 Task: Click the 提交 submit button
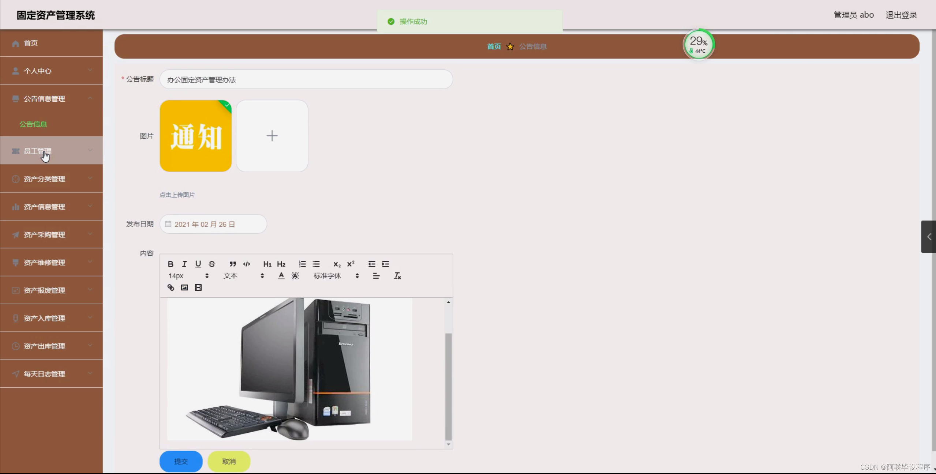(x=181, y=462)
